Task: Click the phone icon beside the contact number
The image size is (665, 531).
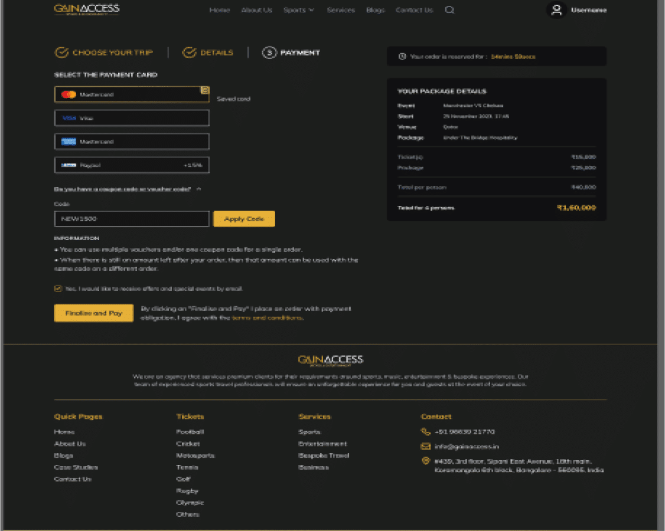Action: pos(426,431)
